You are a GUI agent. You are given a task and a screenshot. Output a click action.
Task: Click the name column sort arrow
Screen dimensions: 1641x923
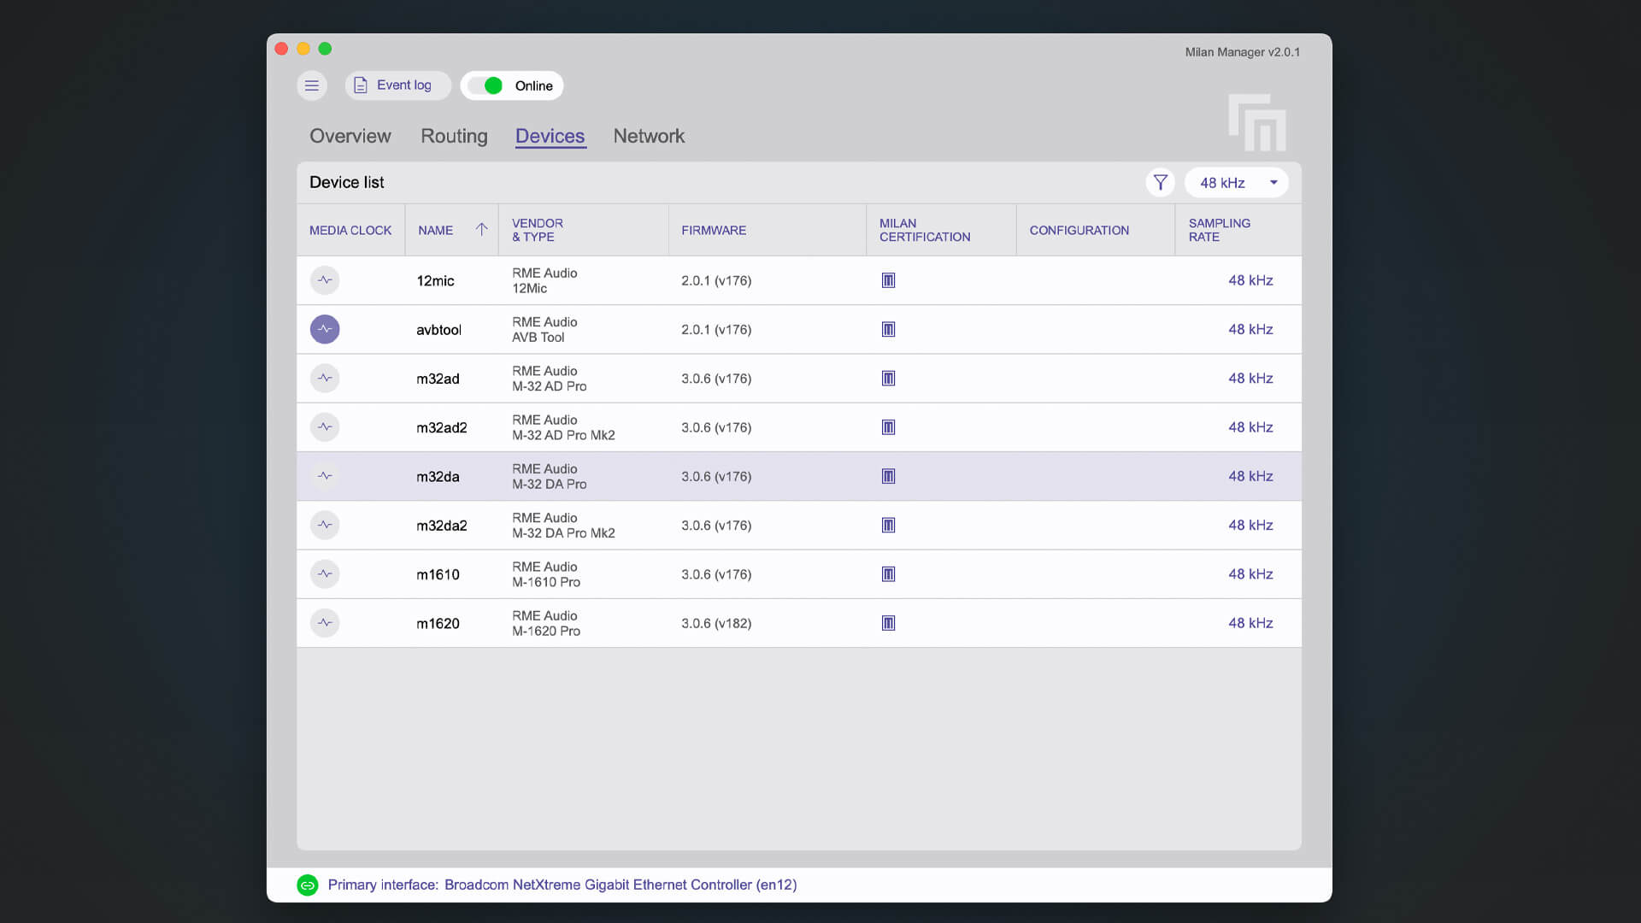click(x=481, y=229)
